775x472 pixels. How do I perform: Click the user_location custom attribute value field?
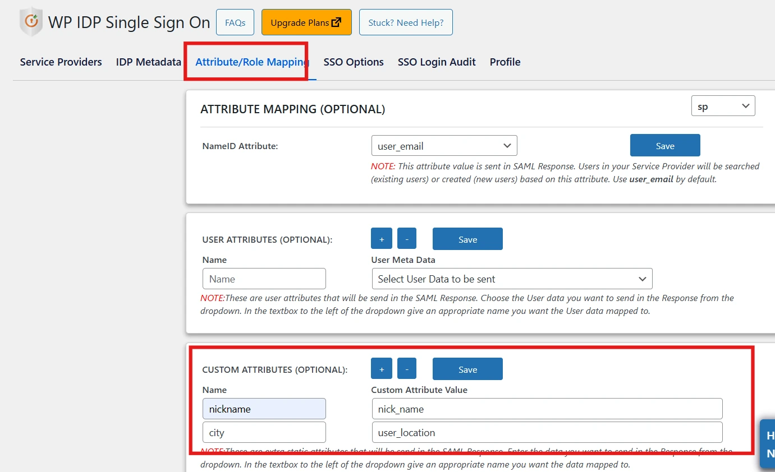pos(547,432)
